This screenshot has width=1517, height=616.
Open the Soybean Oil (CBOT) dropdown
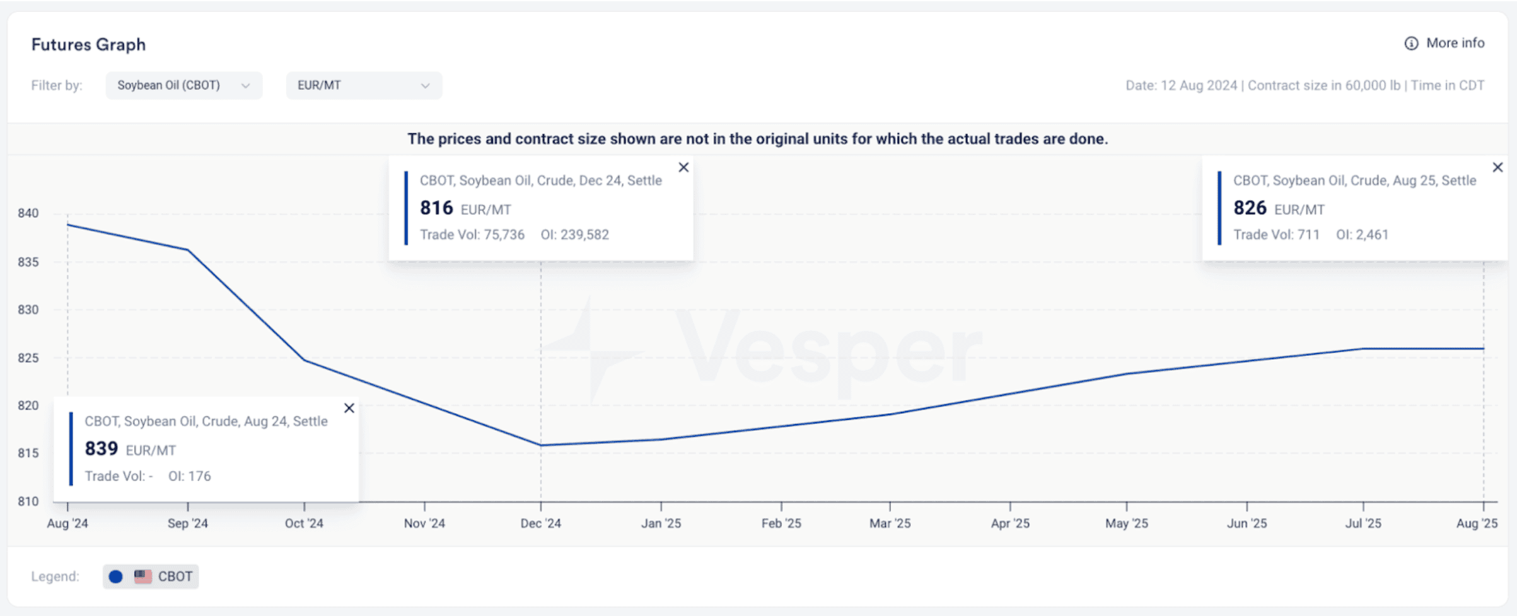click(184, 86)
